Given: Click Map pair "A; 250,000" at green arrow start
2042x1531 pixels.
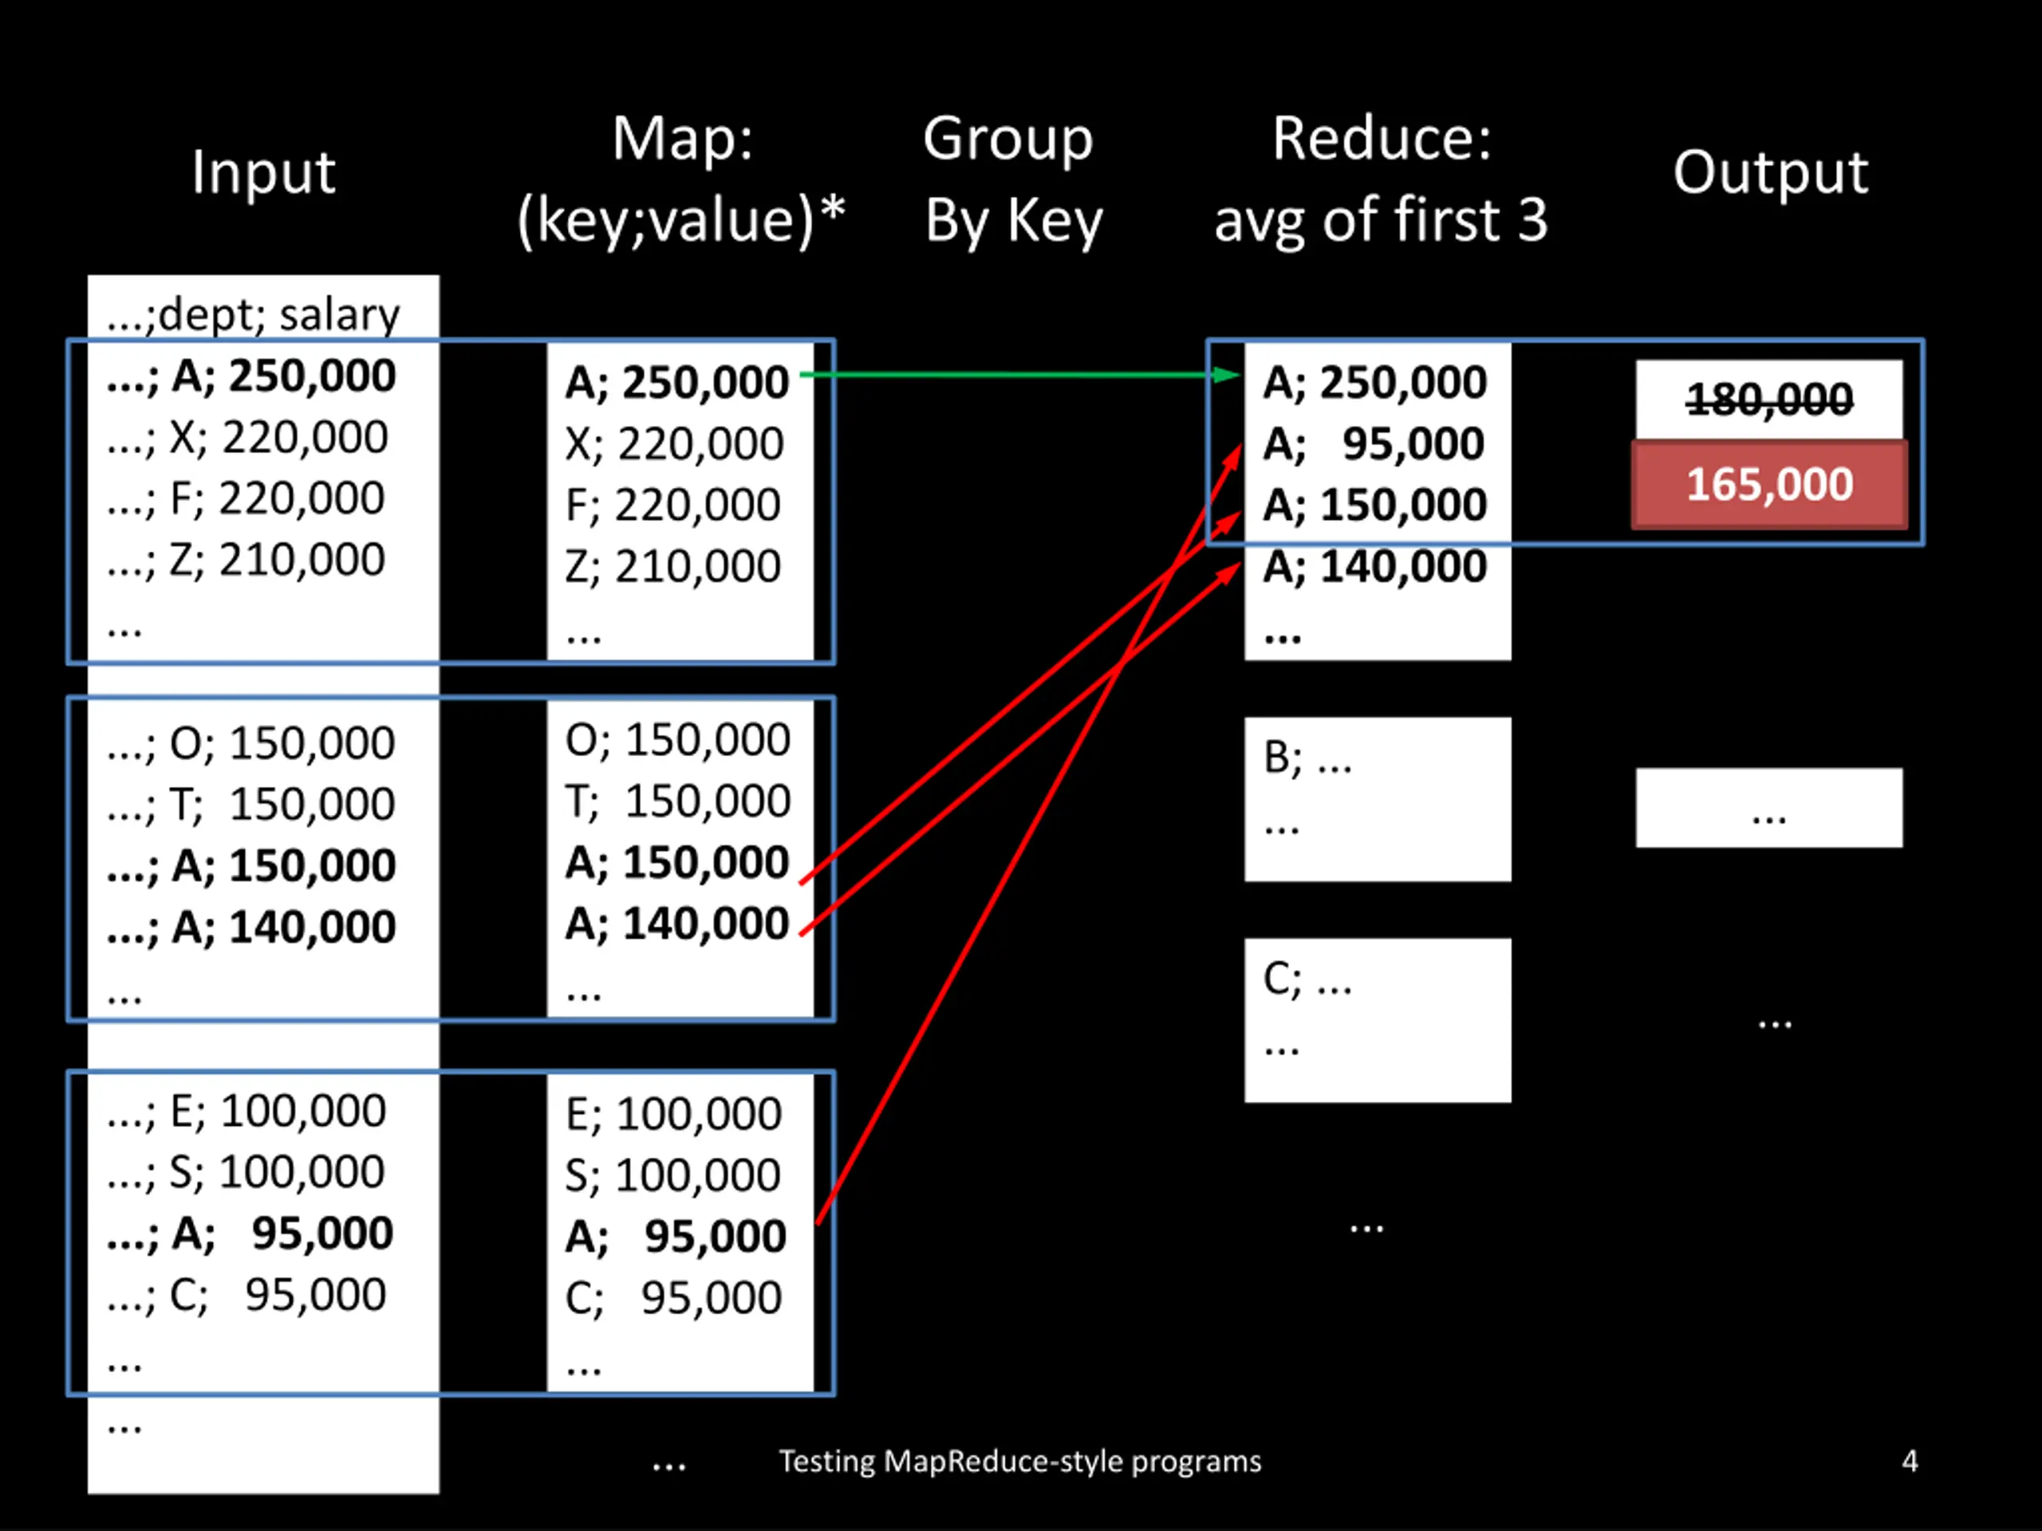Looking at the screenshot, I should [677, 383].
